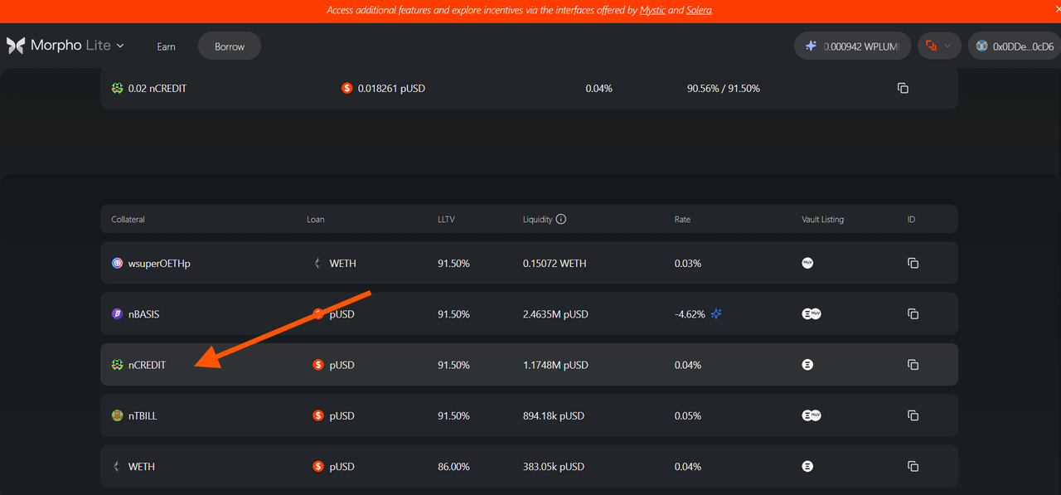Open the Solera link in the banner

click(x=699, y=10)
